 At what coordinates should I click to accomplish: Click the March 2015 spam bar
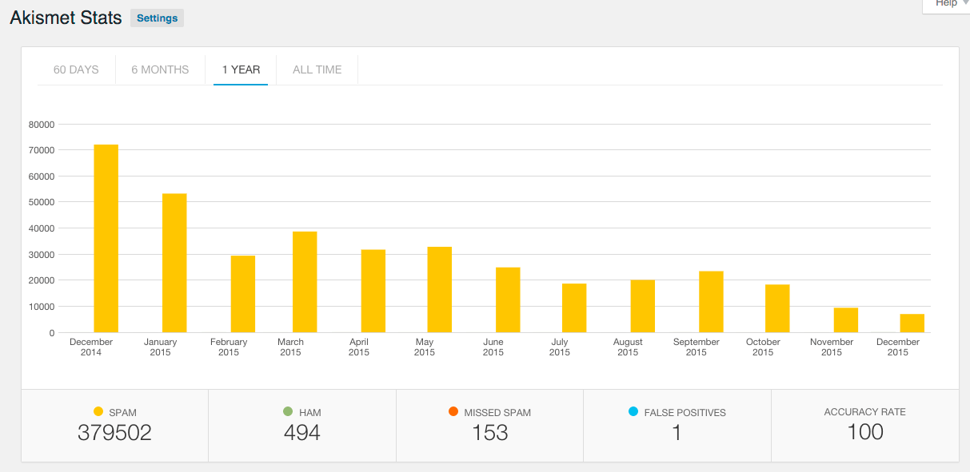[x=305, y=282]
